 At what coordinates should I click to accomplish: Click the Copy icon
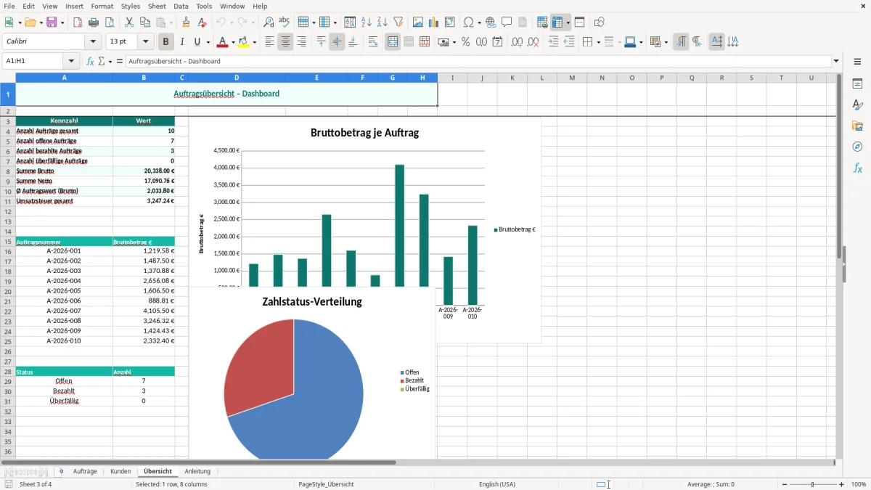[x=145, y=23]
